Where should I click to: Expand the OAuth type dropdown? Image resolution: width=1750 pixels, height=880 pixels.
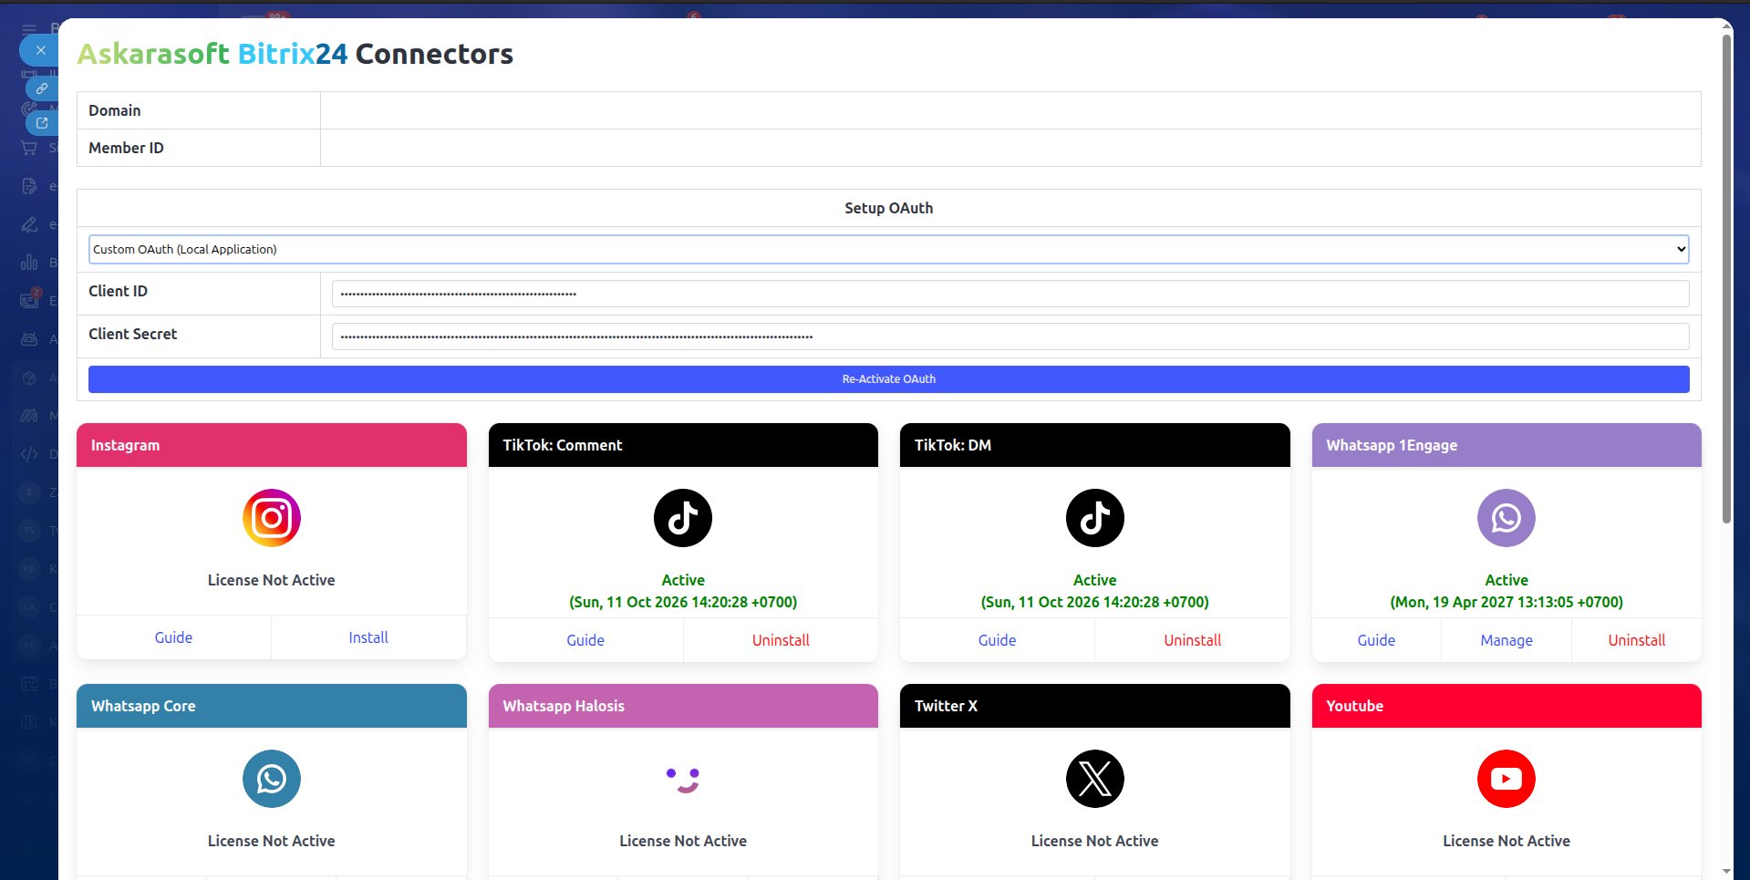coord(889,250)
